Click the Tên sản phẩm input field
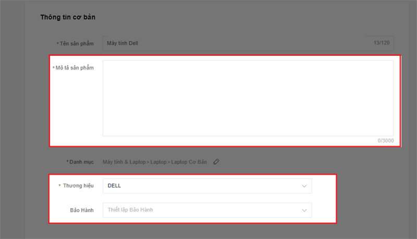Screen dimensions: 417x239 pyautogui.click(x=248, y=43)
